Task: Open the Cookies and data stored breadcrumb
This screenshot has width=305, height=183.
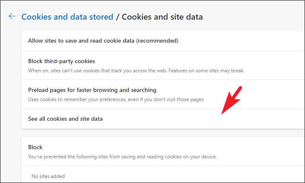Action: [x=67, y=17]
